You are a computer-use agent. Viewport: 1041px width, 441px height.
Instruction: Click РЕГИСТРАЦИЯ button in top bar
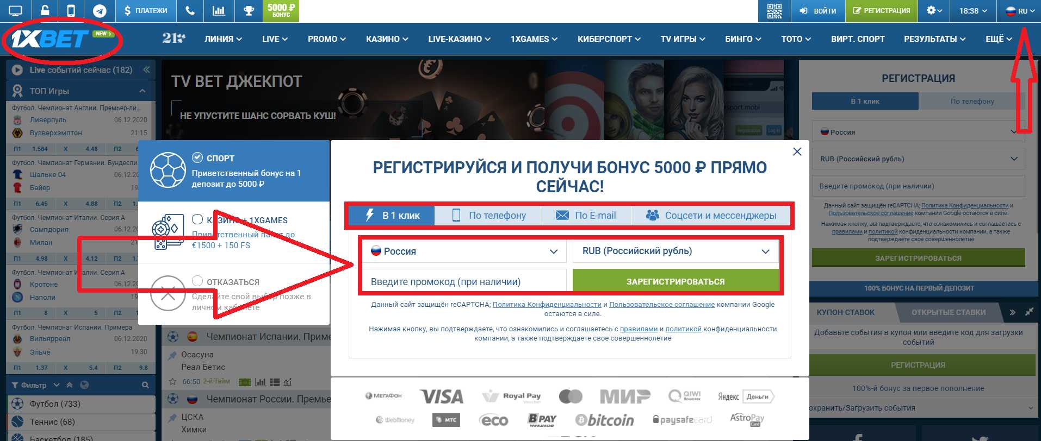(881, 11)
